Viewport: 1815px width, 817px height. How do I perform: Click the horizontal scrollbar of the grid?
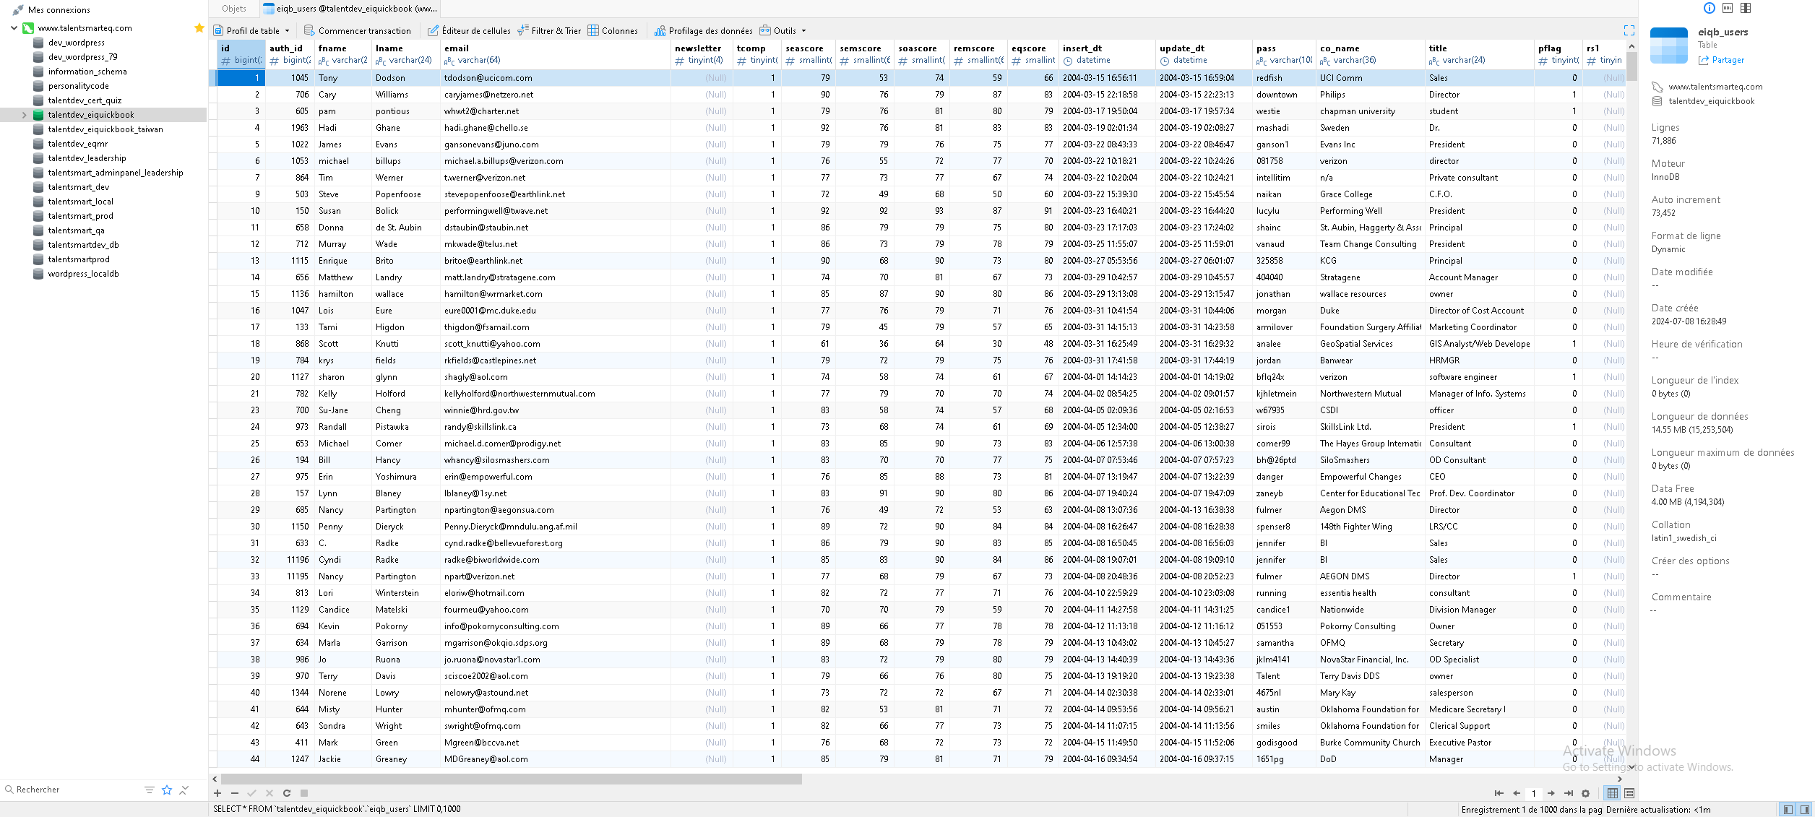pyautogui.click(x=512, y=779)
